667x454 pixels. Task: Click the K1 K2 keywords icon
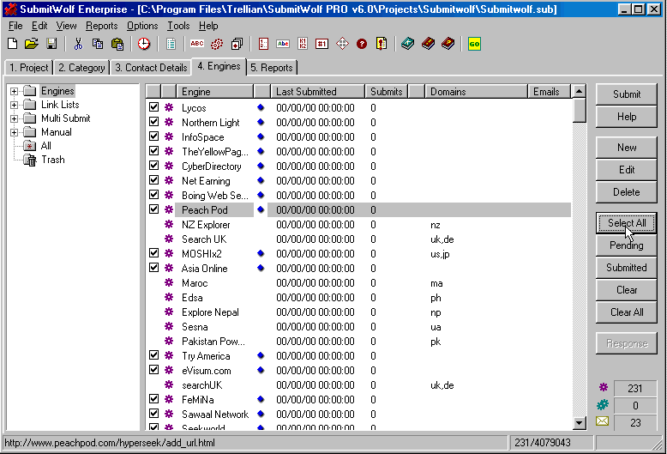pyautogui.click(x=303, y=44)
